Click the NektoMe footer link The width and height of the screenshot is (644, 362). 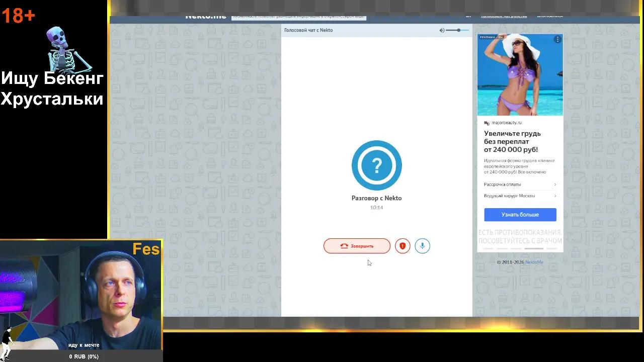(x=534, y=262)
